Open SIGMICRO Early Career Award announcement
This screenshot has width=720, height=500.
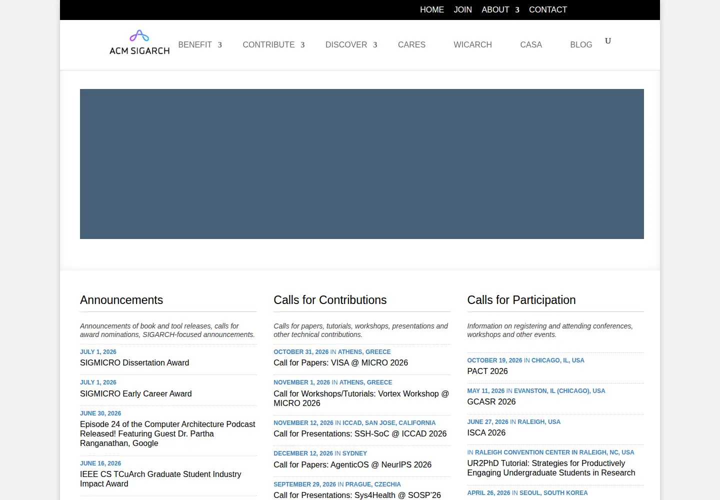tap(136, 393)
